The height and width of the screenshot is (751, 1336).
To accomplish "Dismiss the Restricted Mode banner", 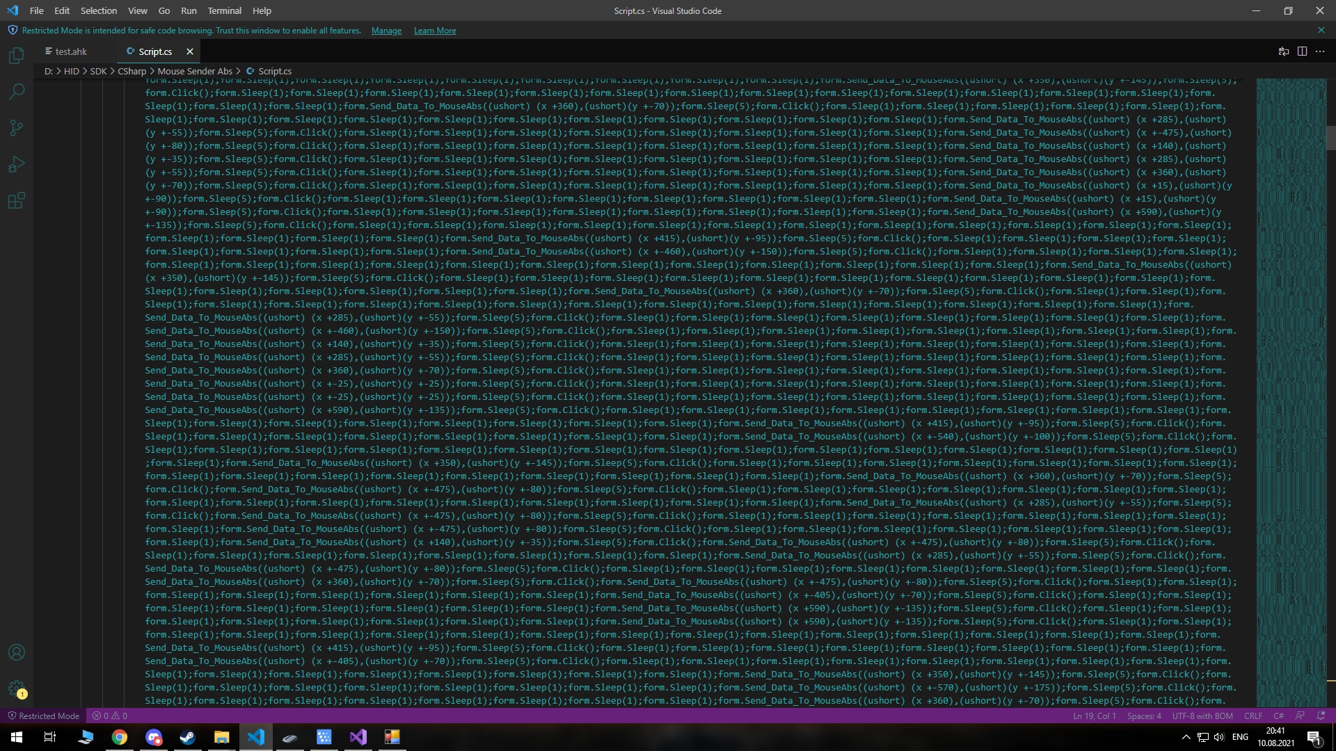I will tap(1321, 31).
